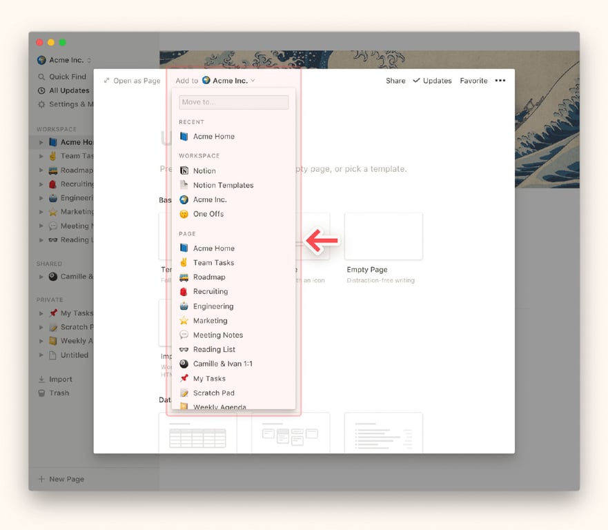Open the Share menu

tap(395, 81)
